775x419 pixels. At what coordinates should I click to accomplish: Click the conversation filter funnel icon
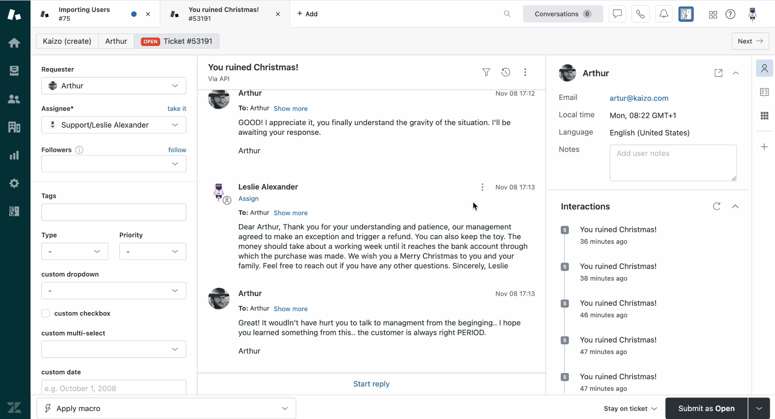pos(486,72)
